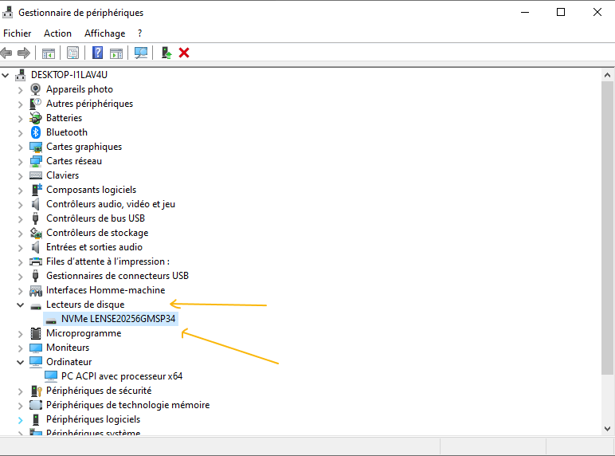Screen dimensions: 615x456
Task: Select the DESKTOP-I1LAV4U computer name
Action: tap(69, 75)
